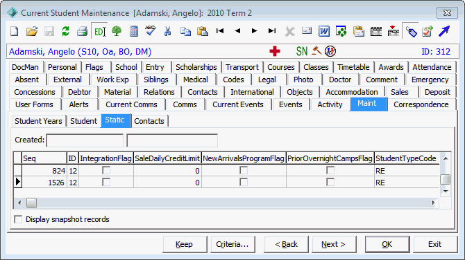Tick PriorOvernightCampsFlag in Seq 824 row
Image resolution: width=465 pixels, height=260 pixels.
coord(330,170)
